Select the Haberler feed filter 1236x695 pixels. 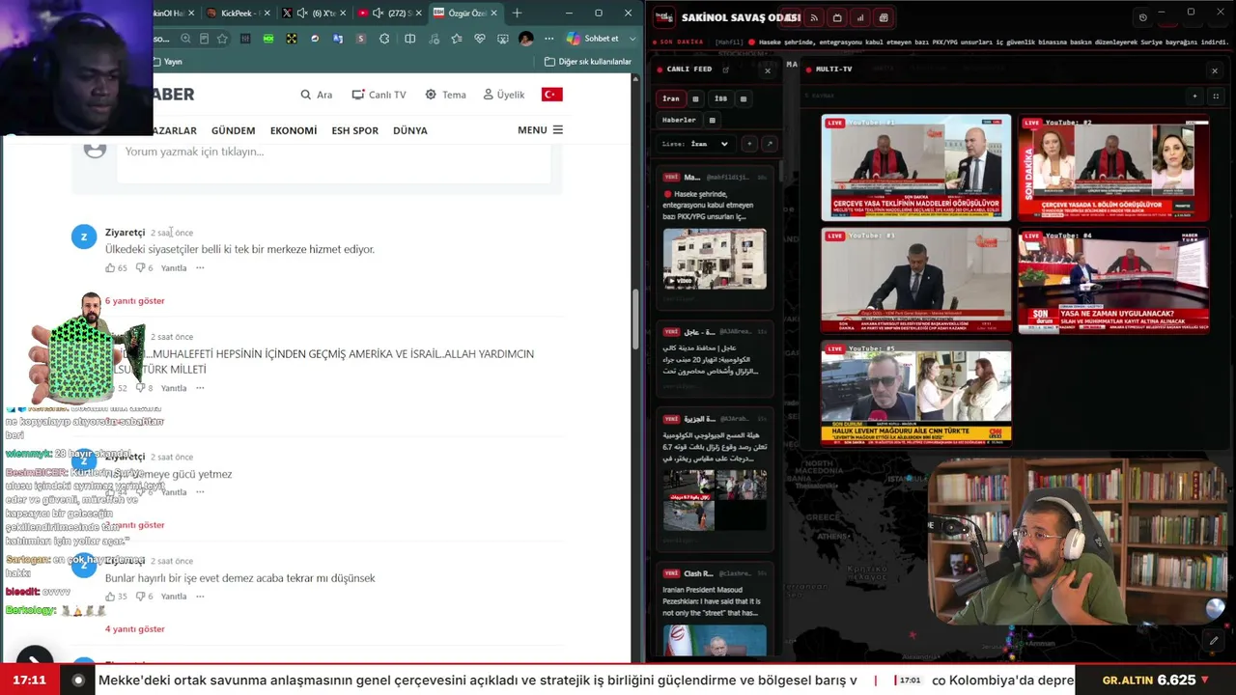pyautogui.click(x=679, y=121)
